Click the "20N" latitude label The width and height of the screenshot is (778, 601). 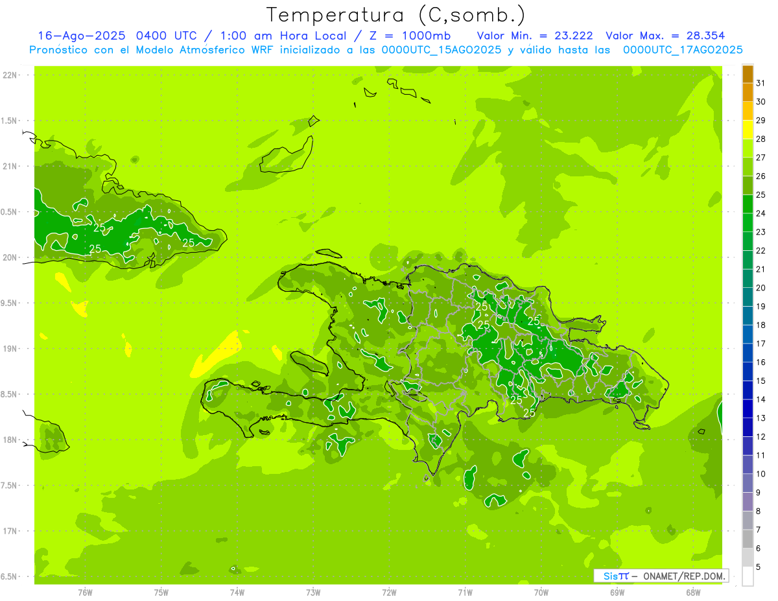click(10, 257)
